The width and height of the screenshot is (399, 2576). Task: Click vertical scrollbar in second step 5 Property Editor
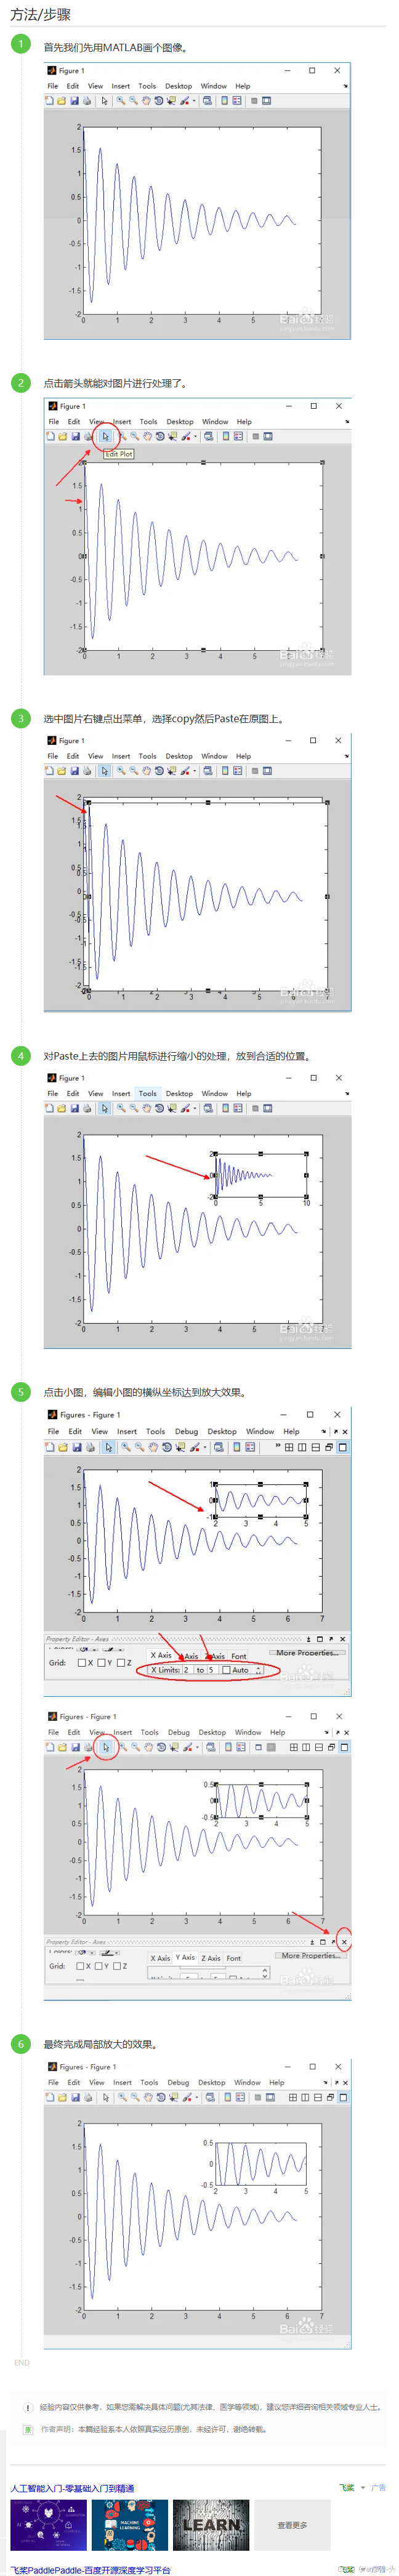pos(265,1972)
